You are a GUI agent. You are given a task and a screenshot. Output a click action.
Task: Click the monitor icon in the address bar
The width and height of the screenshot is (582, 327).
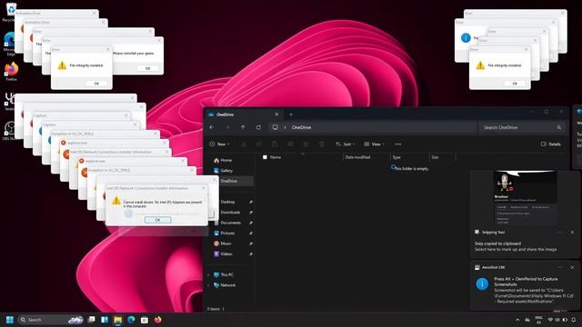coord(275,127)
